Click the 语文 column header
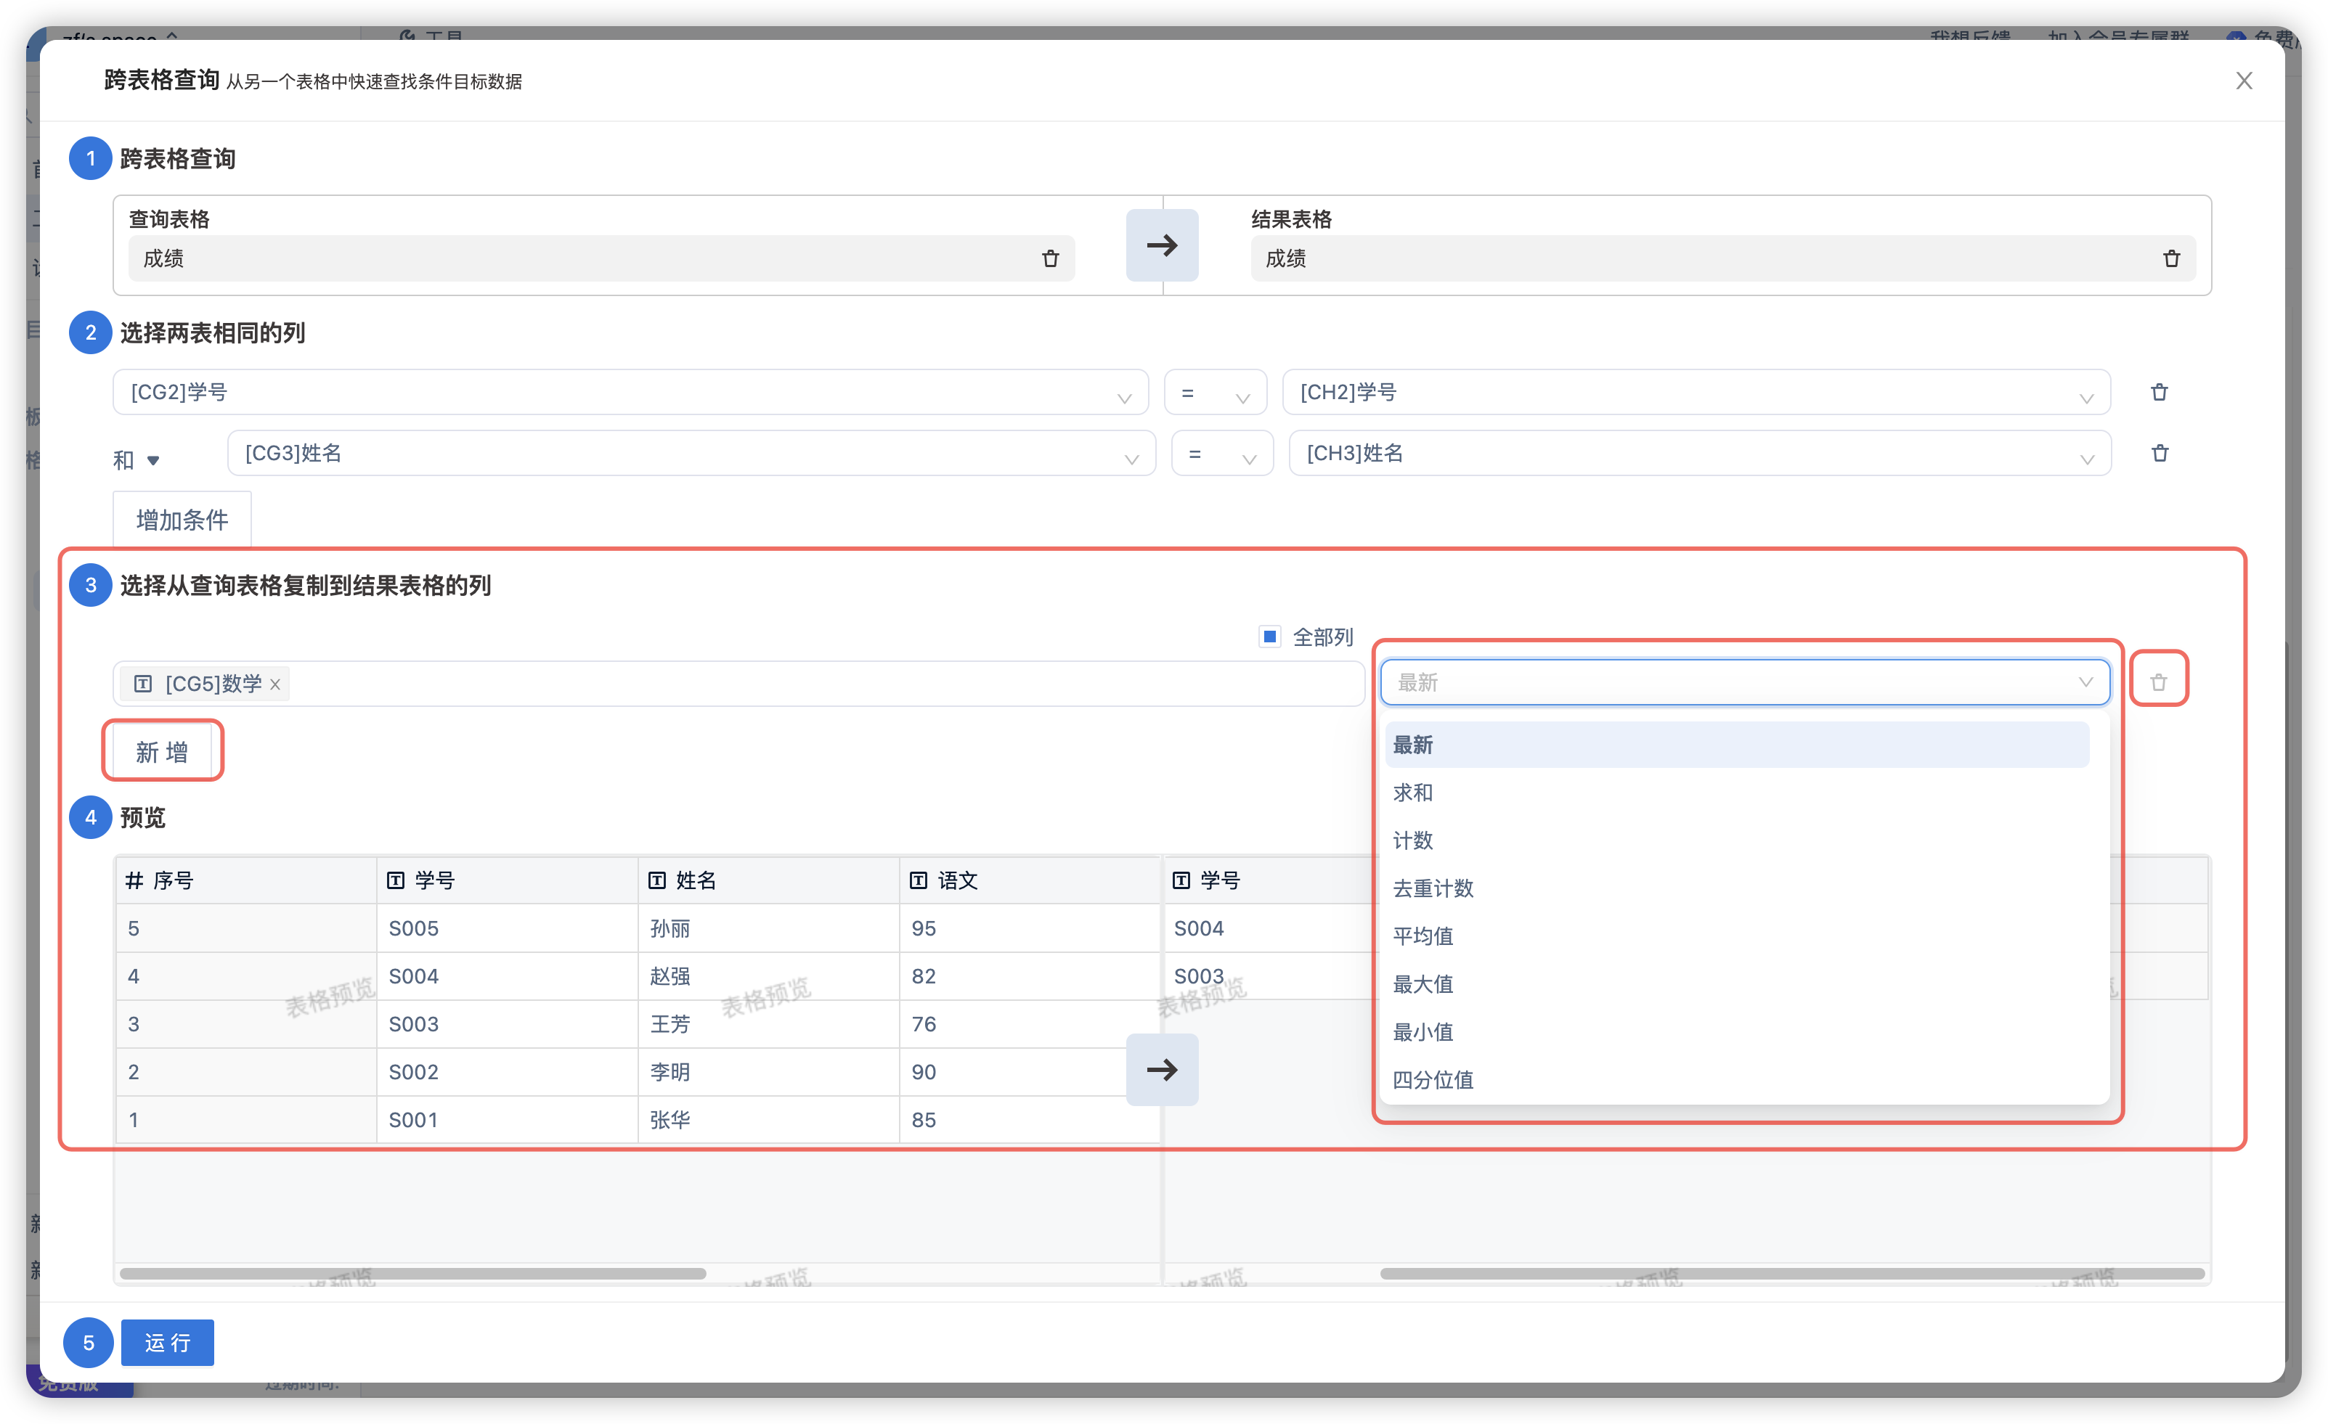Viewport: 2328px width, 1424px height. (x=1030, y=880)
